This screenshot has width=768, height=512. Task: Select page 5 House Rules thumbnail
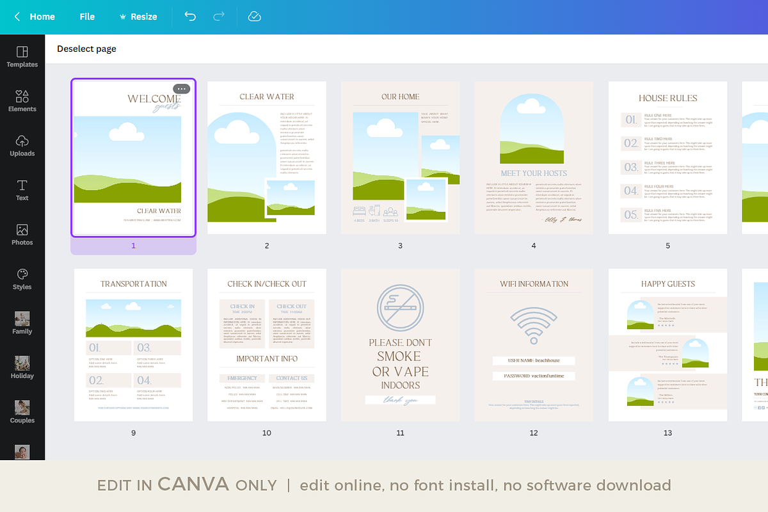click(x=668, y=157)
